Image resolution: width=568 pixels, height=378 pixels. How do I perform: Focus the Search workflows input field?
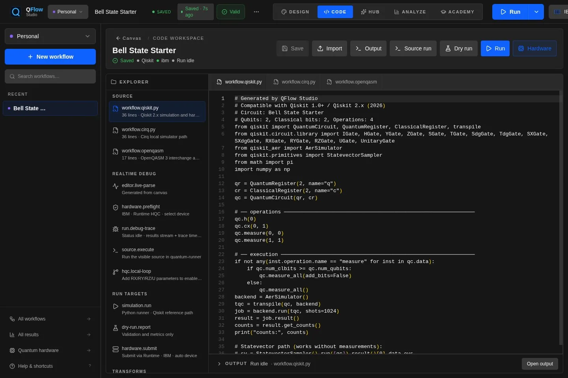pos(50,76)
